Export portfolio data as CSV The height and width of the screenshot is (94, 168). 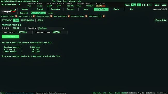click(161, 20)
